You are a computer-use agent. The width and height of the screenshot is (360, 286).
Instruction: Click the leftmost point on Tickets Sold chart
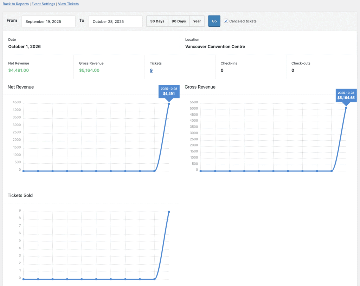(x=24, y=279)
